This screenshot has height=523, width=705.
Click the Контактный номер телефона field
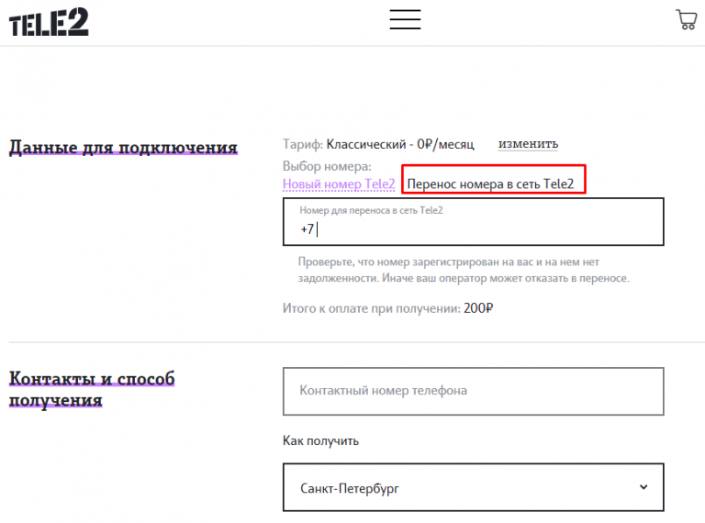(473, 392)
